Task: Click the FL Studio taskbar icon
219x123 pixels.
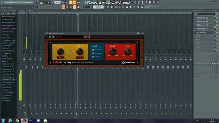Action: tap(24, 121)
